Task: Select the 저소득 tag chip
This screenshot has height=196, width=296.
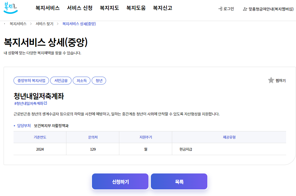Action: (81, 80)
